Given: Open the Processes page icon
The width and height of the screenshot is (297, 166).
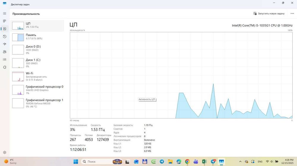Looking at the screenshot, I should [4, 21].
